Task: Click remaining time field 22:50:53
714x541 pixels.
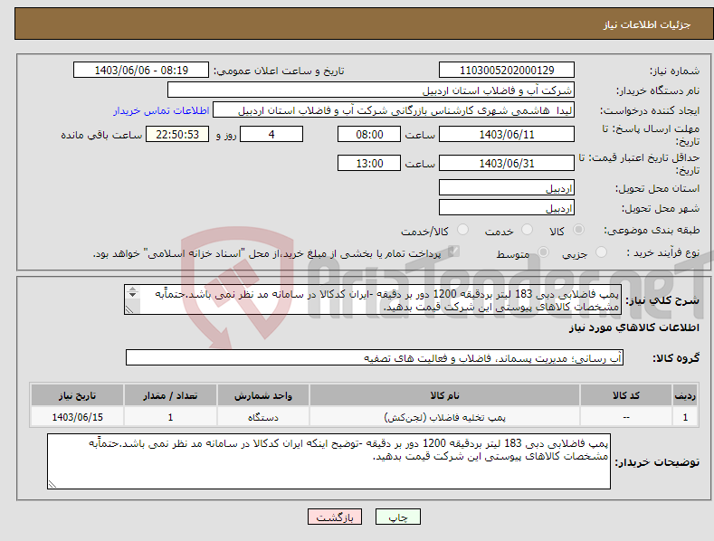Action: (x=177, y=134)
